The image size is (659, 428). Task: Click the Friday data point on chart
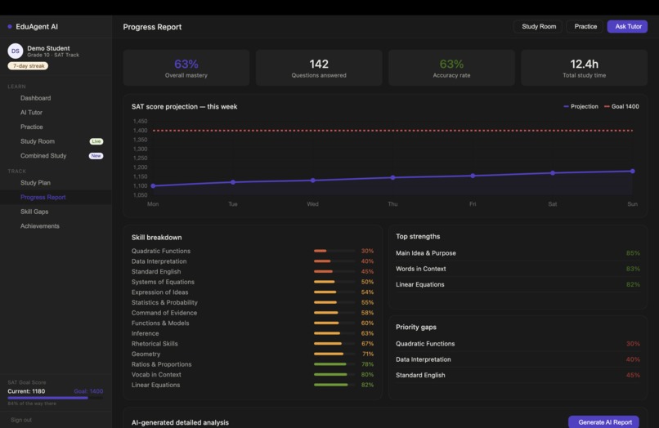coord(473,176)
